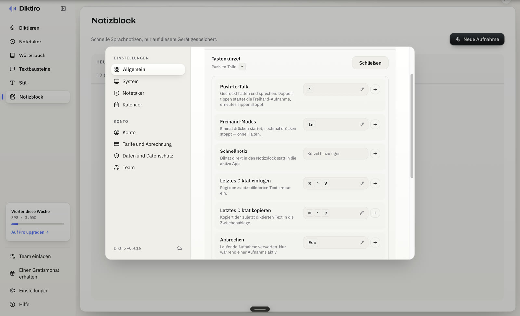Click Team einladen in the sidebar
This screenshot has height=316, width=520.
[38, 256]
